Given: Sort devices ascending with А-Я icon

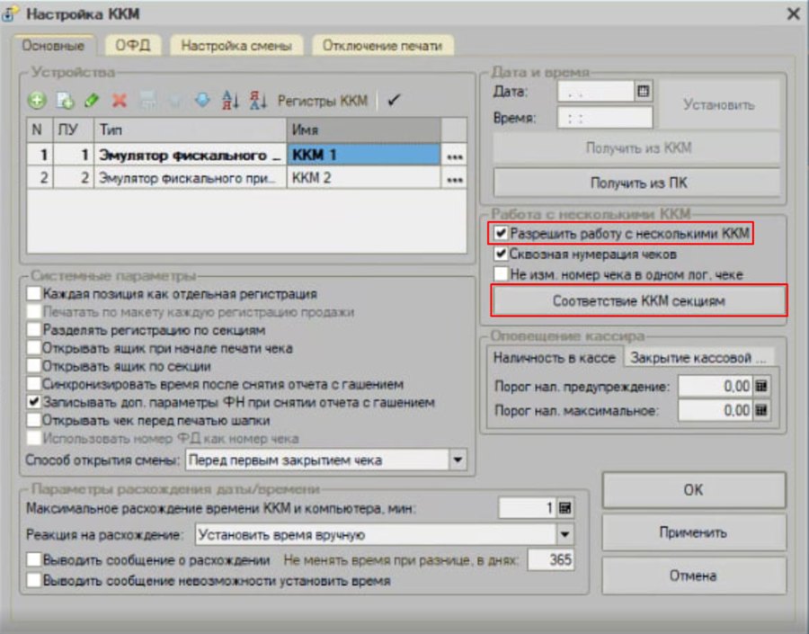Looking at the screenshot, I should tap(230, 100).
